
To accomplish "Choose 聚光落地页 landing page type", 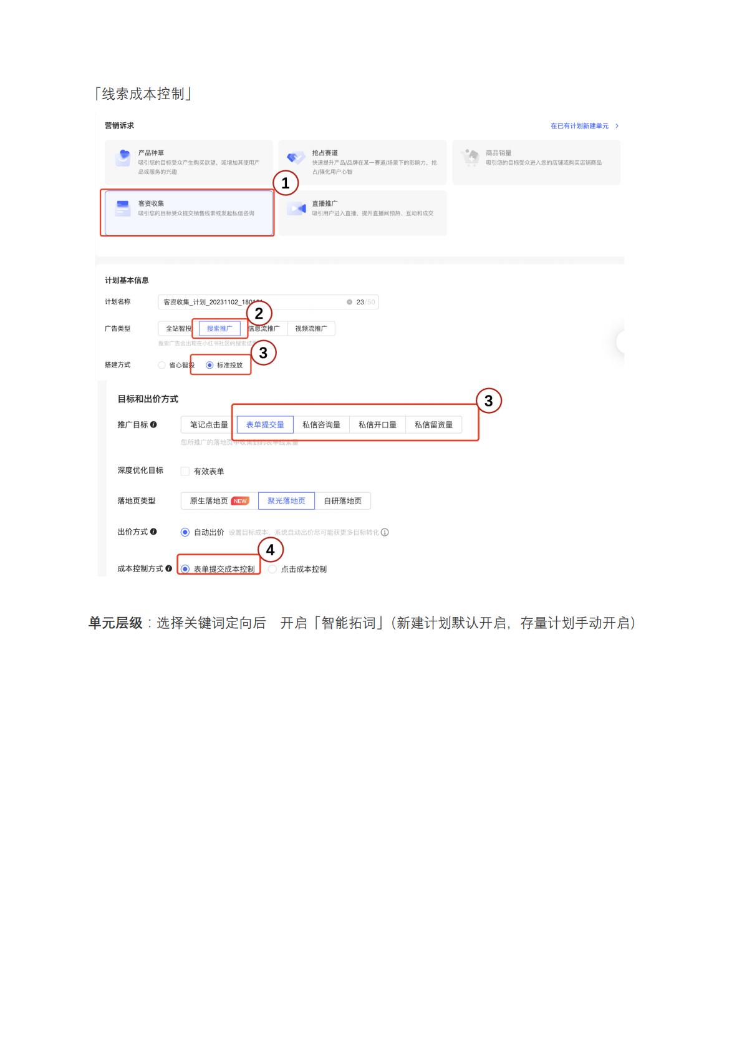I will [286, 501].
